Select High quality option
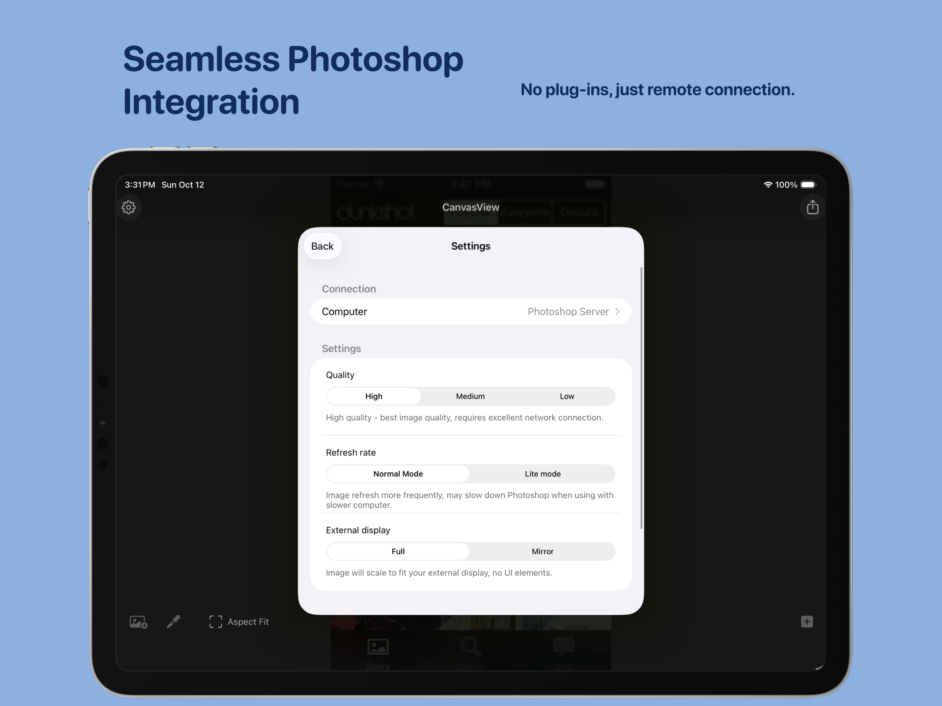Viewport: 942px width, 706px height. (x=373, y=396)
